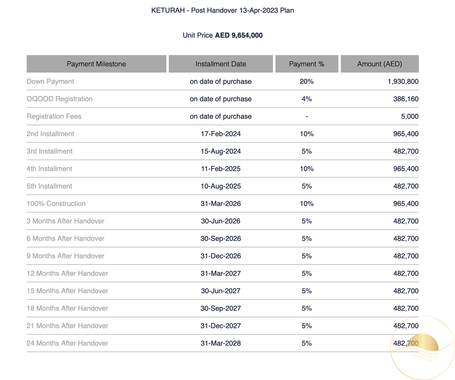The width and height of the screenshot is (455, 380).
Task: Click the Installment Date column header
Action: click(221, 64)
